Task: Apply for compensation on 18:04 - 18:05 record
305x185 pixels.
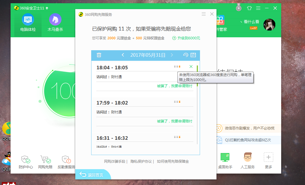Action: coord(174,86)
